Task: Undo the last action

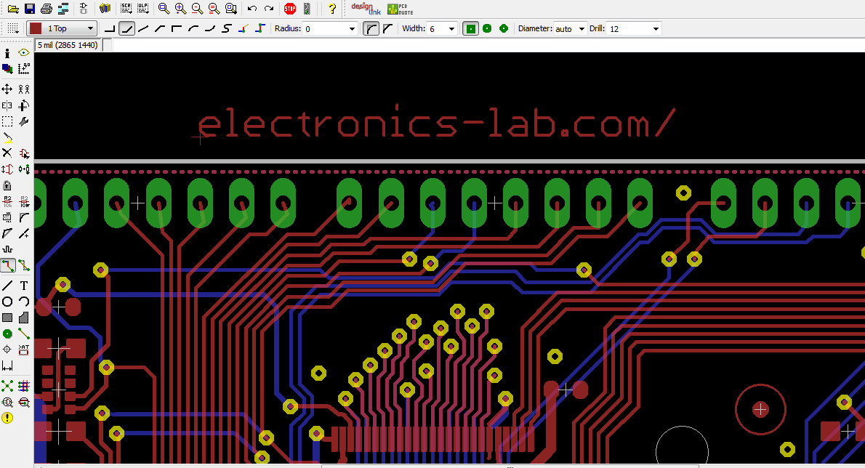Action: coord(252,9)
